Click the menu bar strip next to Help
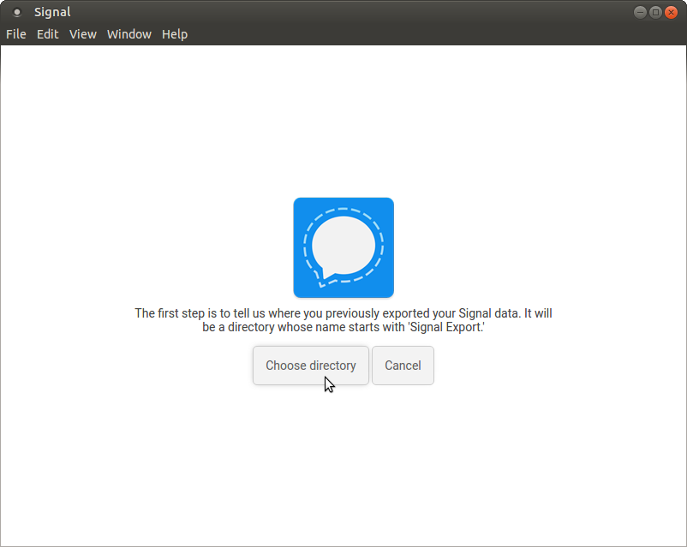The height and width of the screenshot is (547, 687). (343, 34)
